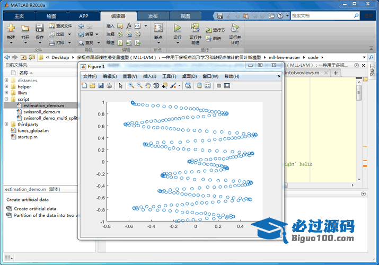Viewport: 379px width, 265px height.
Task: Toggle the Pan hand tool in Figure 1
Action: click(148, 85)
